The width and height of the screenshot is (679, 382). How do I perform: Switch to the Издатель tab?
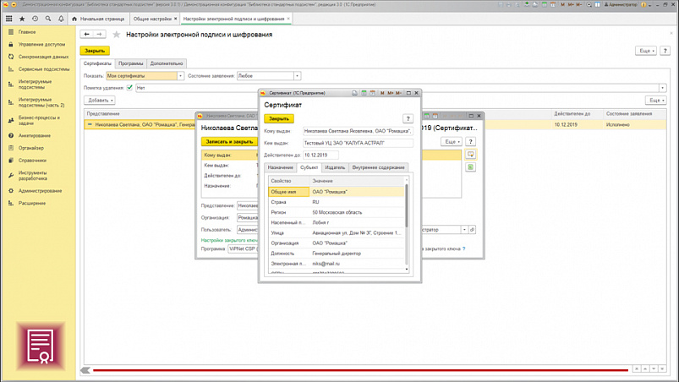tap(335, 167)
